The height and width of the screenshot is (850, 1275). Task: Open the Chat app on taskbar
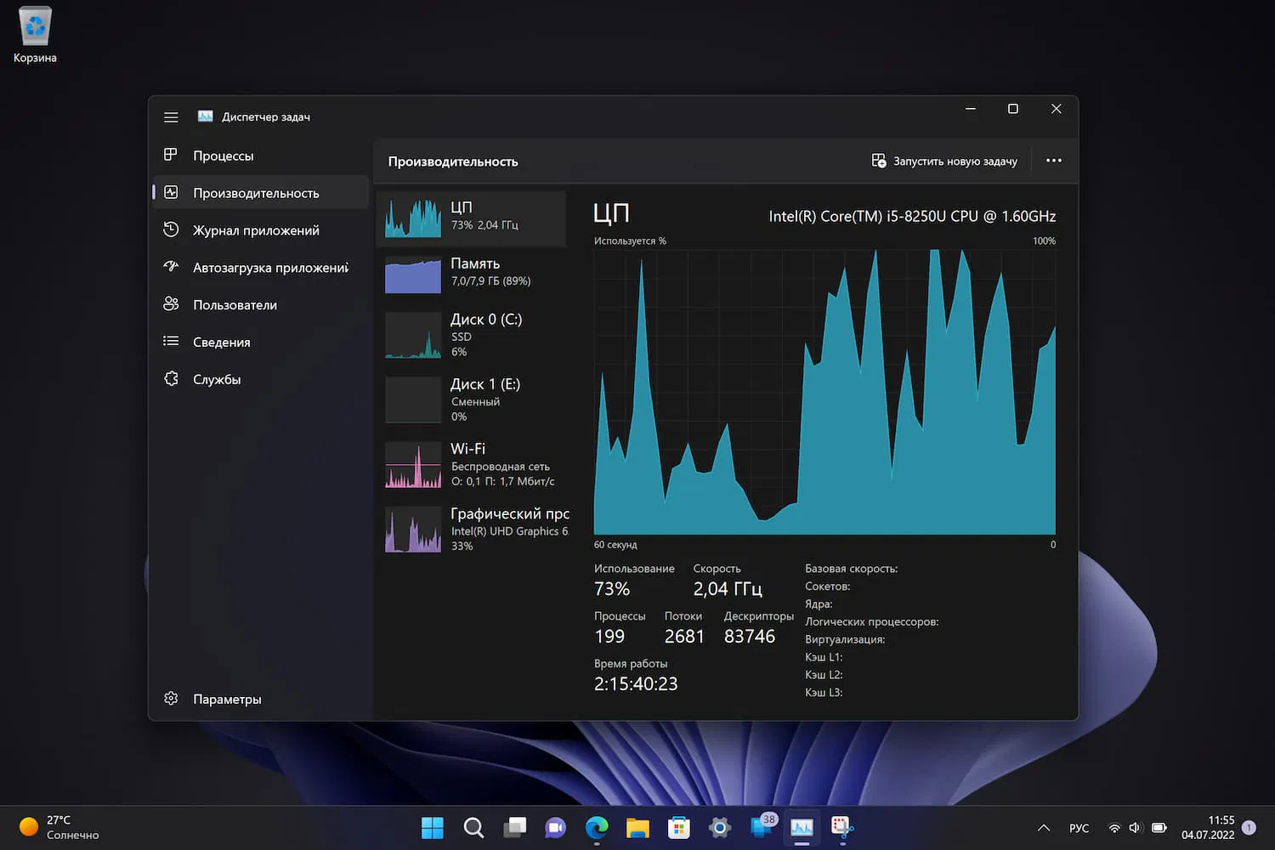point(555,827)
